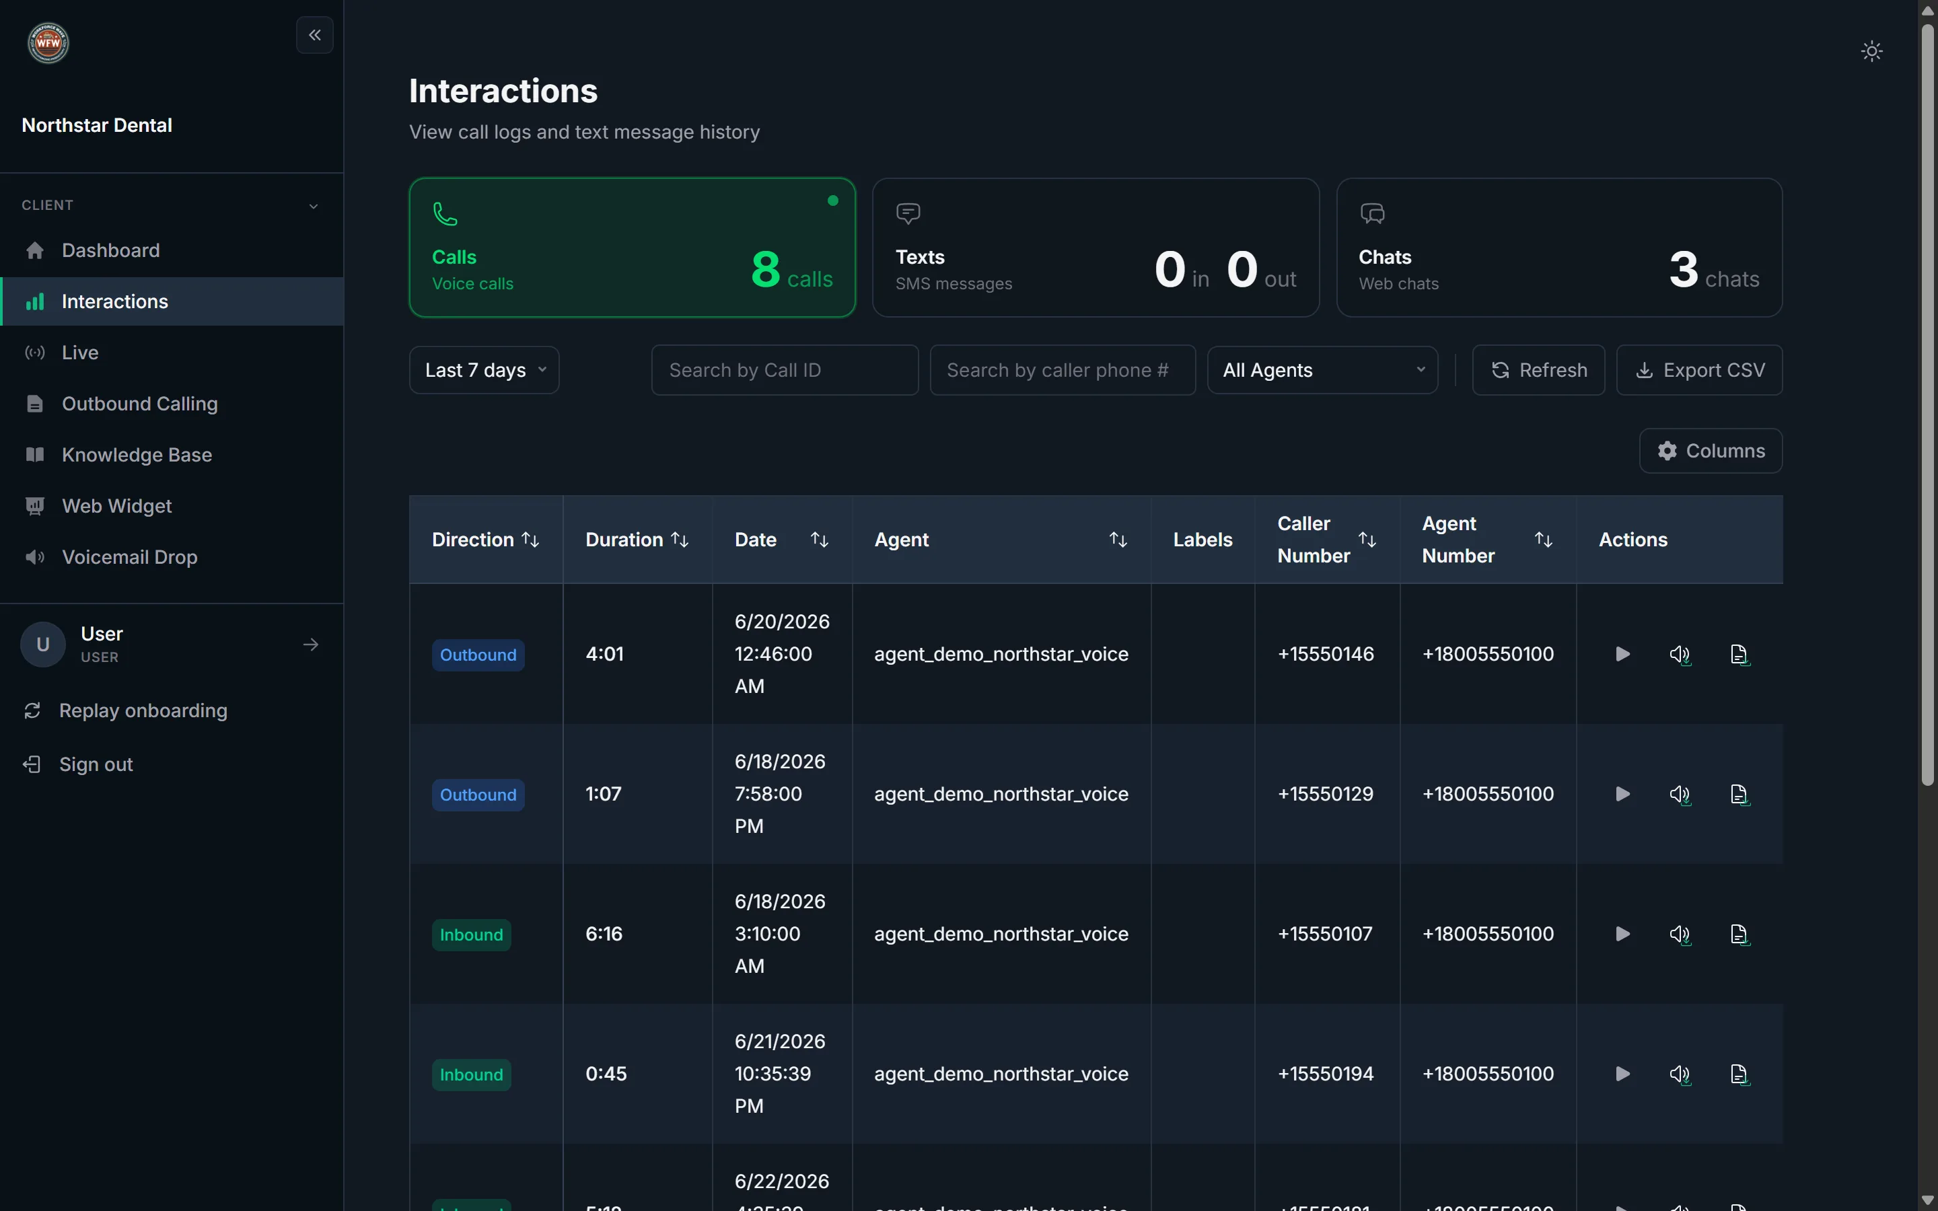Viewport: 1938px width, 1211px height.
Task: Click the caller number +15550146
Action: click(1326, 655)
